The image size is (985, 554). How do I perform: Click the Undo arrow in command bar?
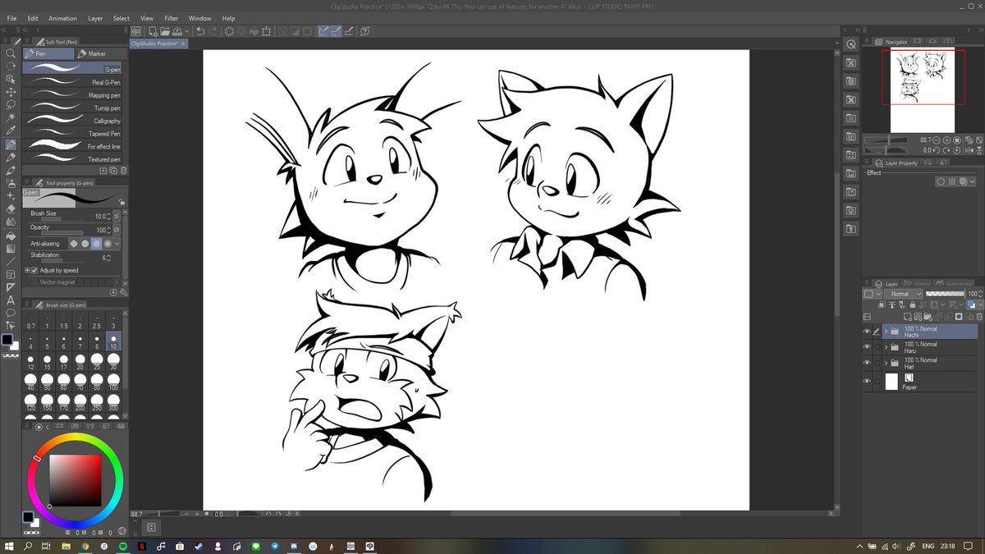199,31
